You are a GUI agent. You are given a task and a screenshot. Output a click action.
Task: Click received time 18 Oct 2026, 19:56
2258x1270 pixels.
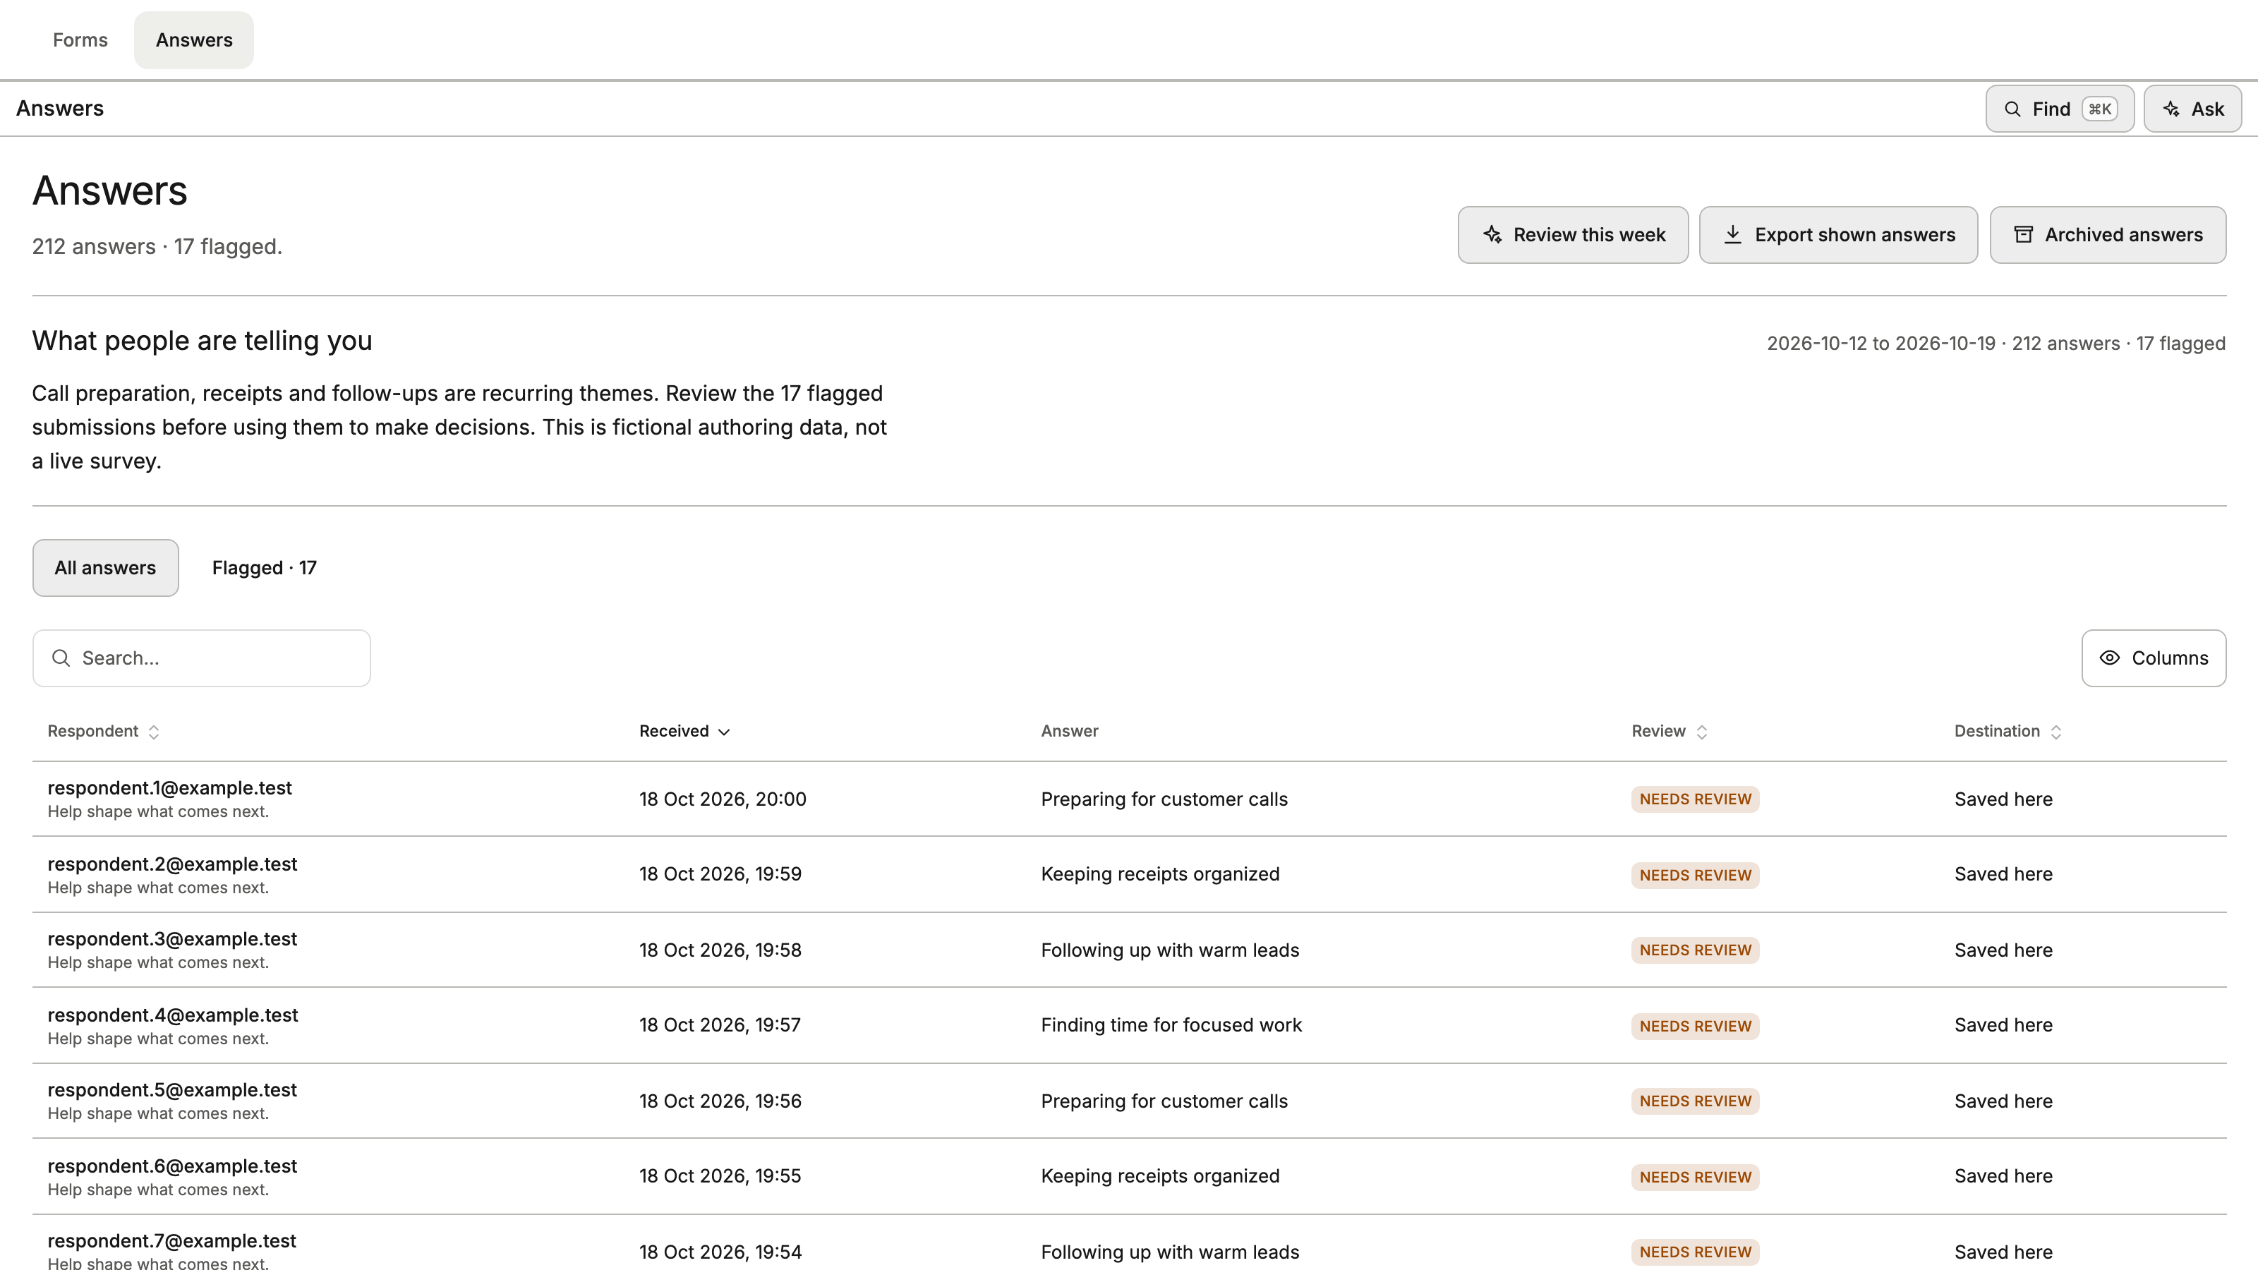point(720,1101)
